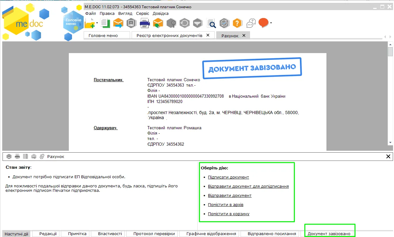This screenshot has width=394, height=237.
Task: Click the vertical scrollbar thumb of the document
Action: (x=390, y=52)
